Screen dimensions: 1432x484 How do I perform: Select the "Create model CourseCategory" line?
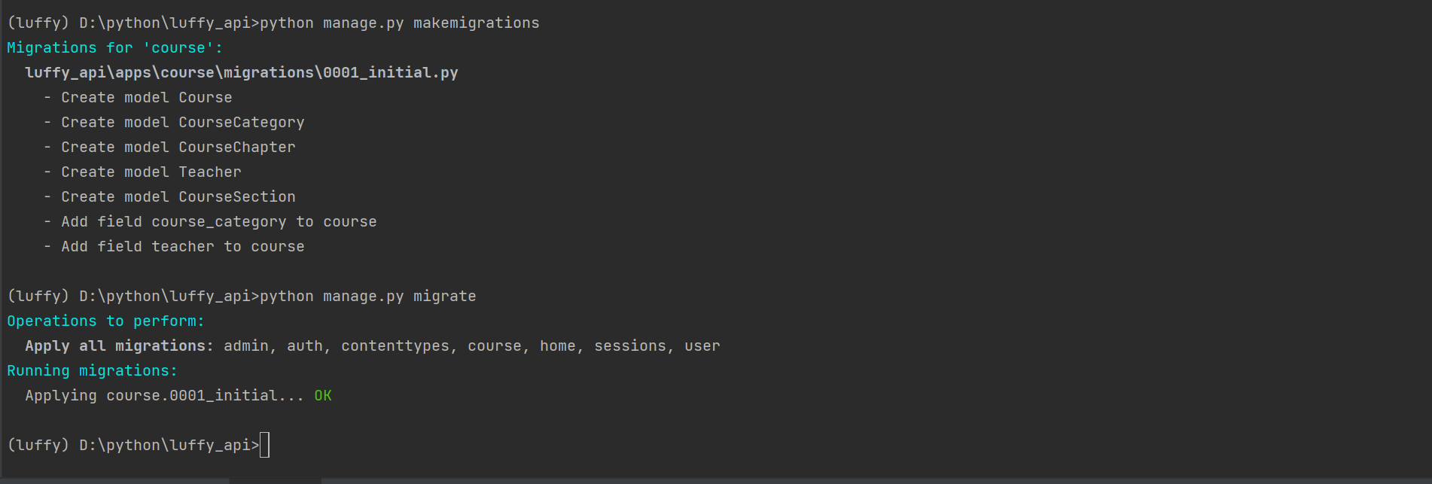pyautogui.click(x=182, y=123)
